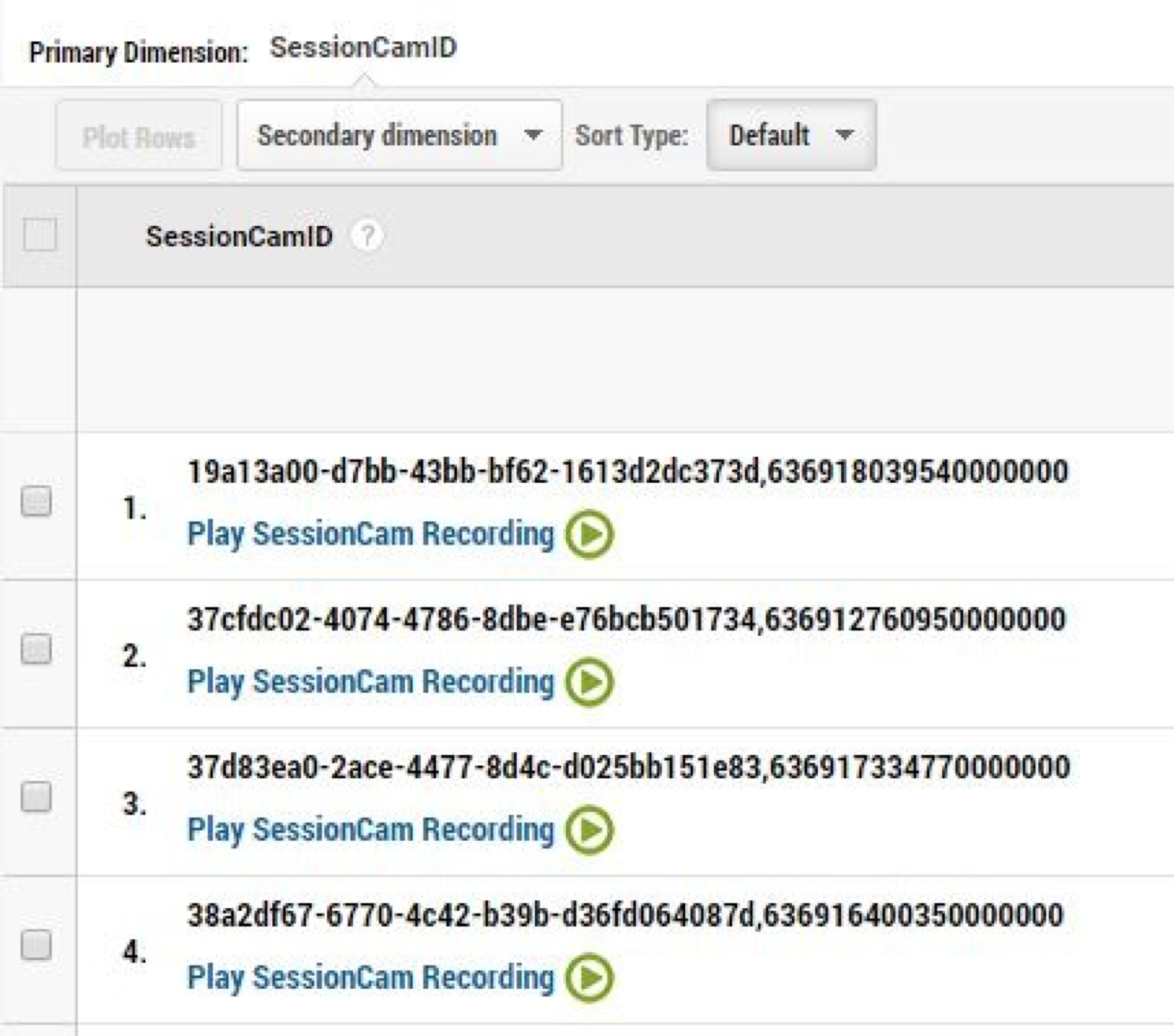This screenshot has width=1174, height=1036.
Task: Click the green play icon in row 4
Action: coord(589,978)
